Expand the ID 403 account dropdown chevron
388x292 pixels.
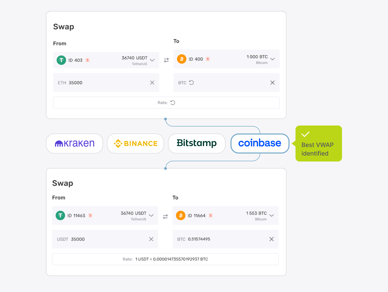click(152, 60)
